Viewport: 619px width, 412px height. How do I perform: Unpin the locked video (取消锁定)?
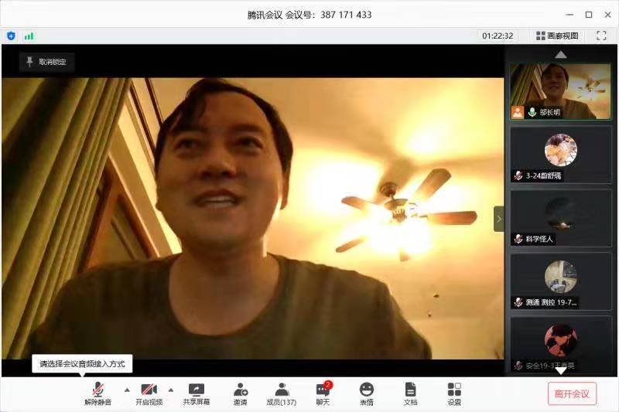click(x=46, y=62)
